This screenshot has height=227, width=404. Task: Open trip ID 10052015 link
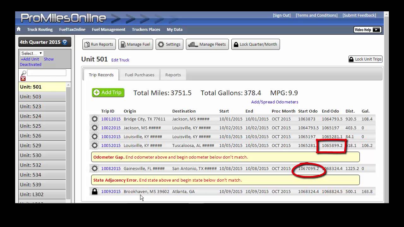(x=111, y=145)
